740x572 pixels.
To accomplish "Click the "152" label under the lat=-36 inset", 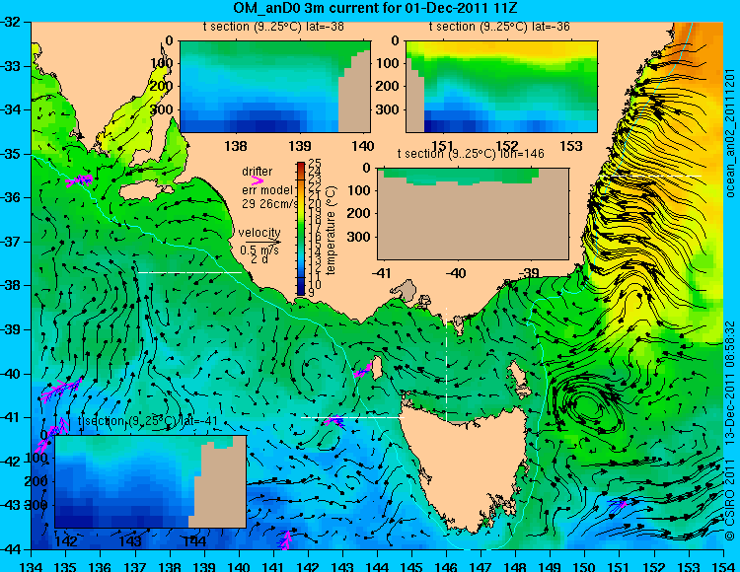I will 507,146.
